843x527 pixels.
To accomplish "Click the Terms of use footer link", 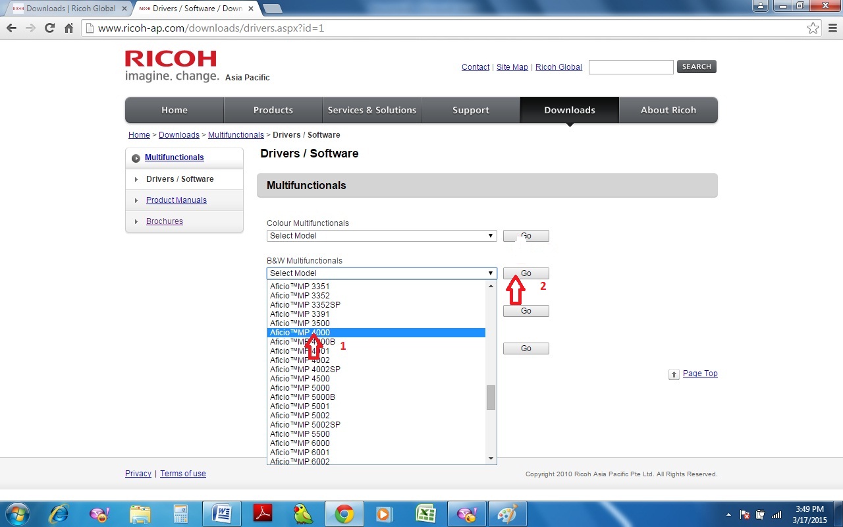I will [183, 474].
